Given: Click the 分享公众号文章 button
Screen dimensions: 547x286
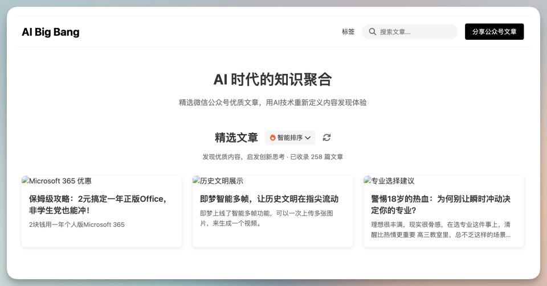Looking at the screenshot, I should (x=494, y=32).
